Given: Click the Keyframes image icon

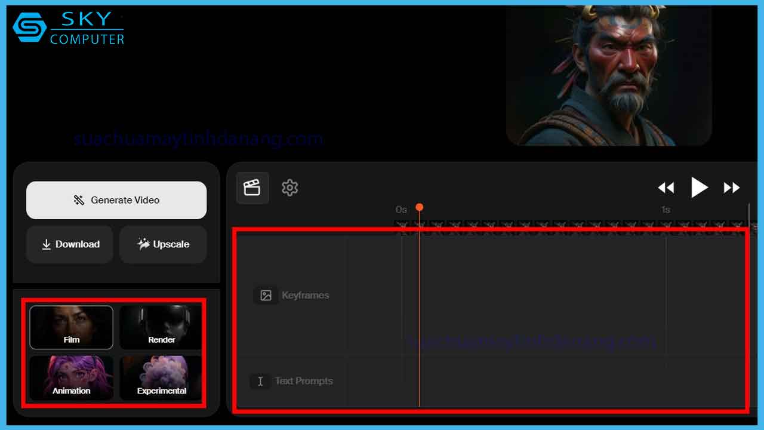Looking at the screenshot, I should 266,295.
